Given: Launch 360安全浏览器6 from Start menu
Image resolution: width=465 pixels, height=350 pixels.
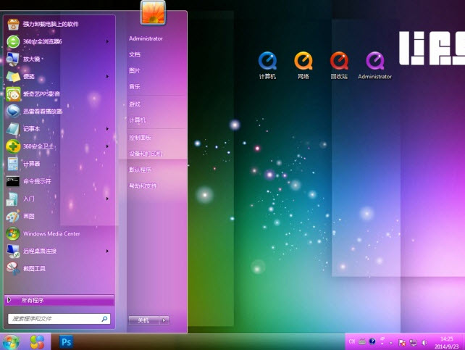Looking at the screenshot, I should (x=13, y=41).
